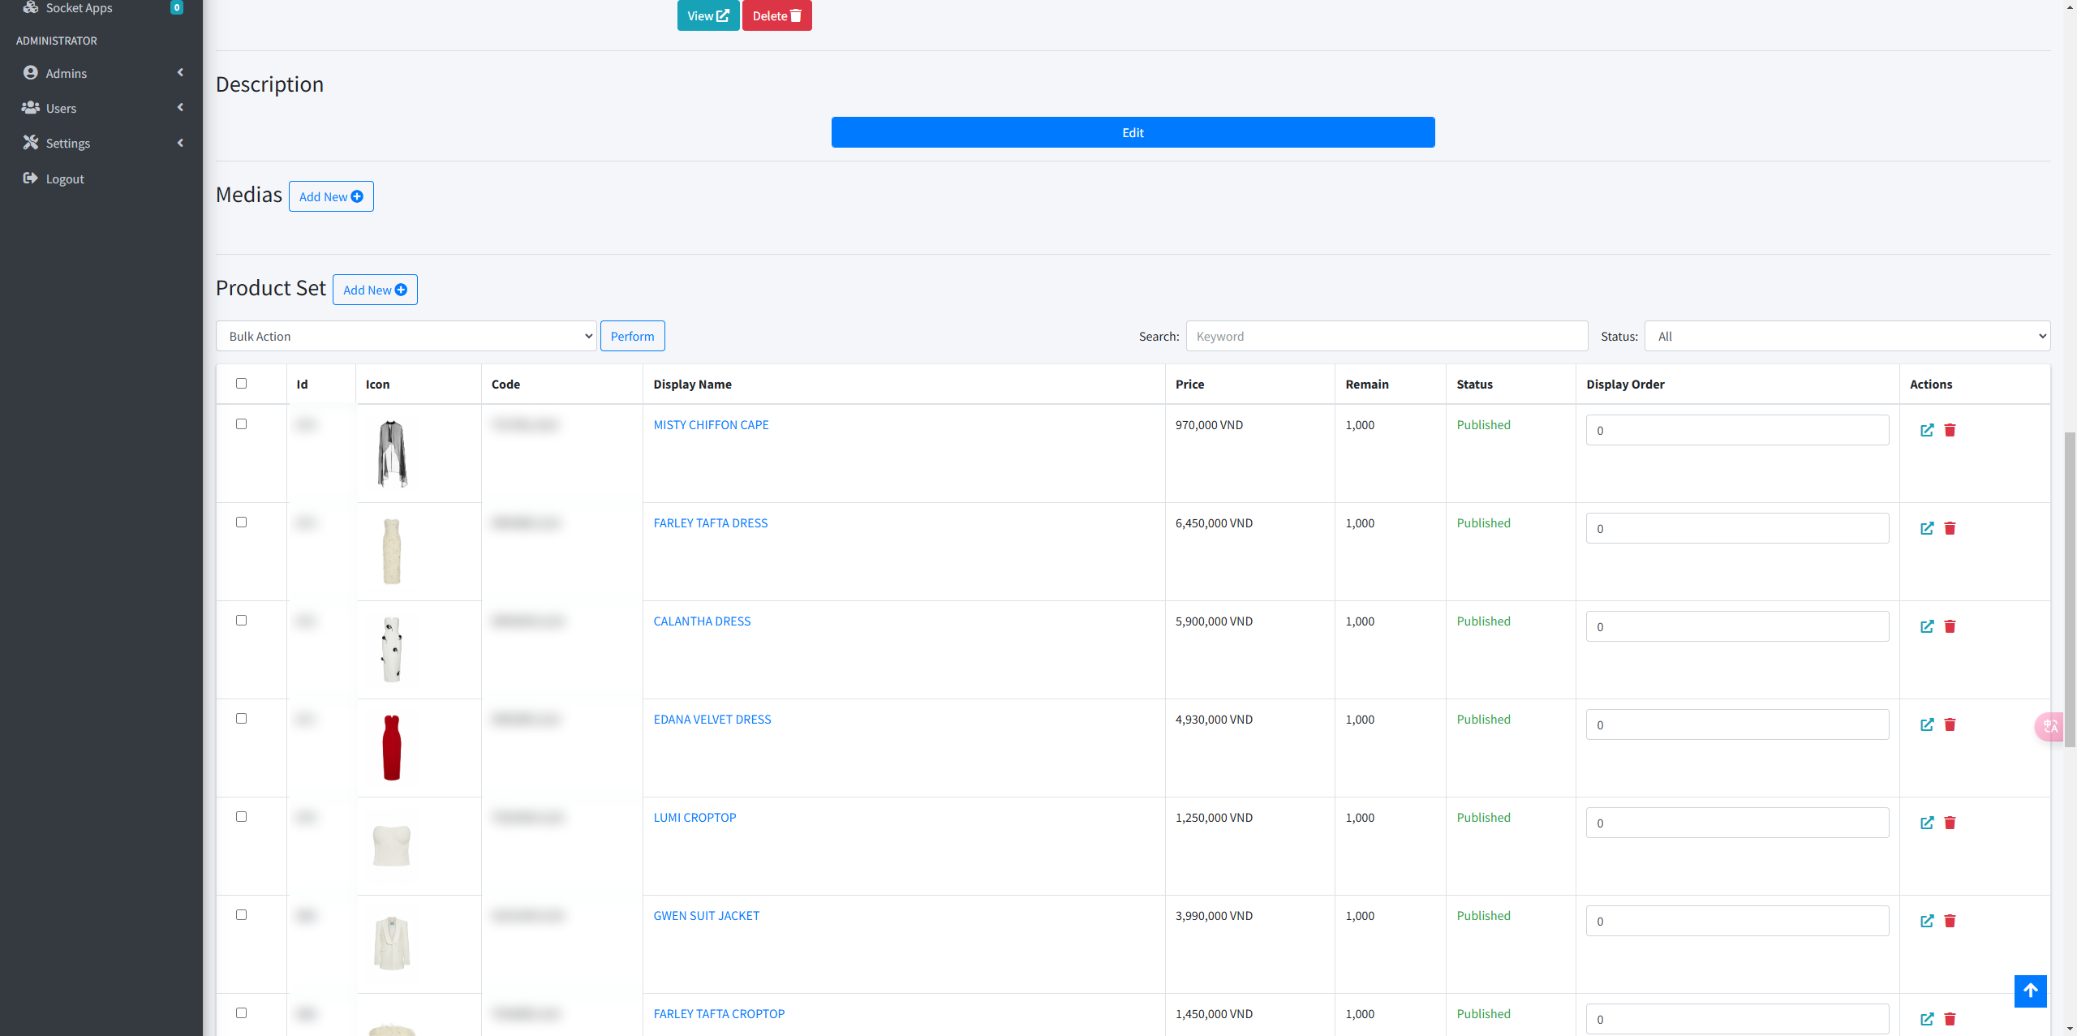Click the Users group icon in sidebar
The image size is (2077, 1036).
tap(31, 108)
